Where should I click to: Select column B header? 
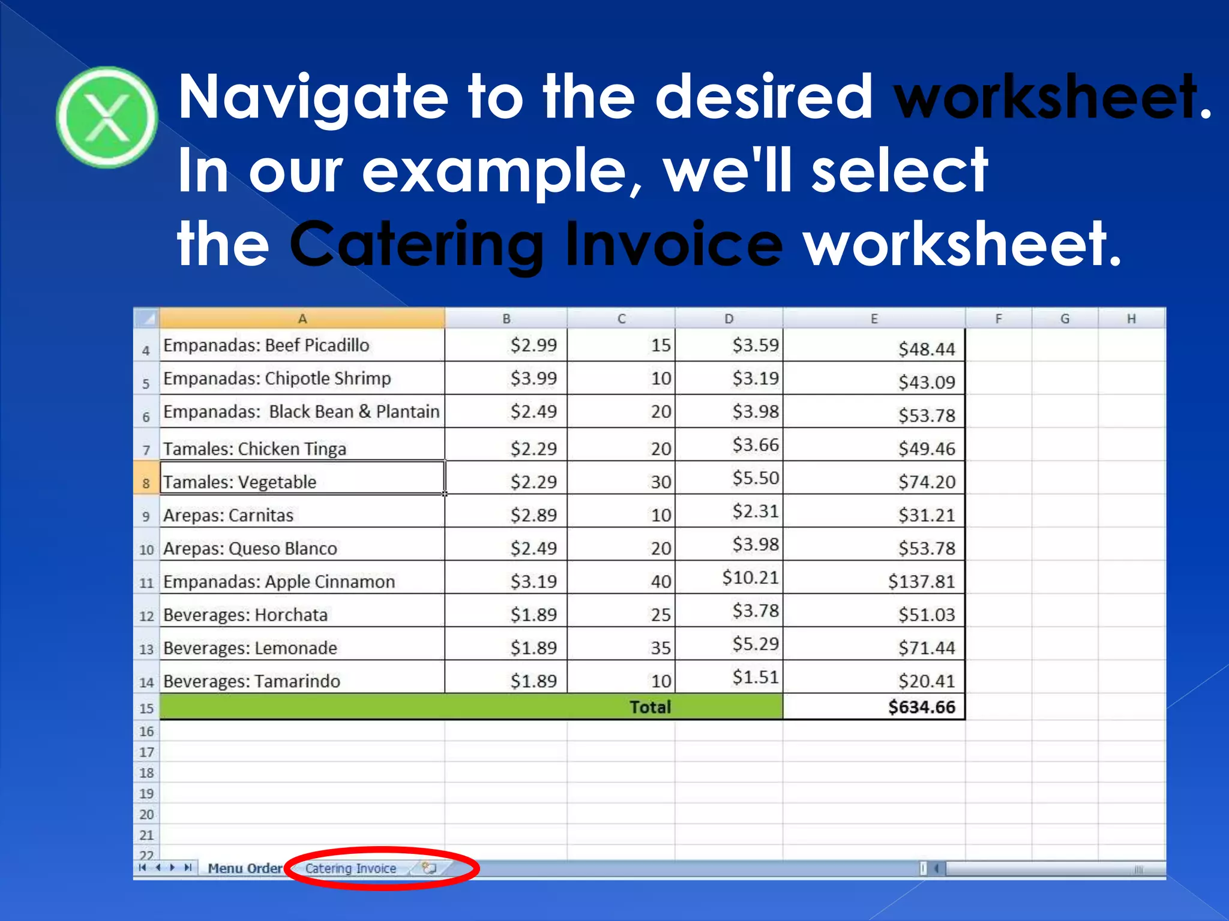coord(506,318)
